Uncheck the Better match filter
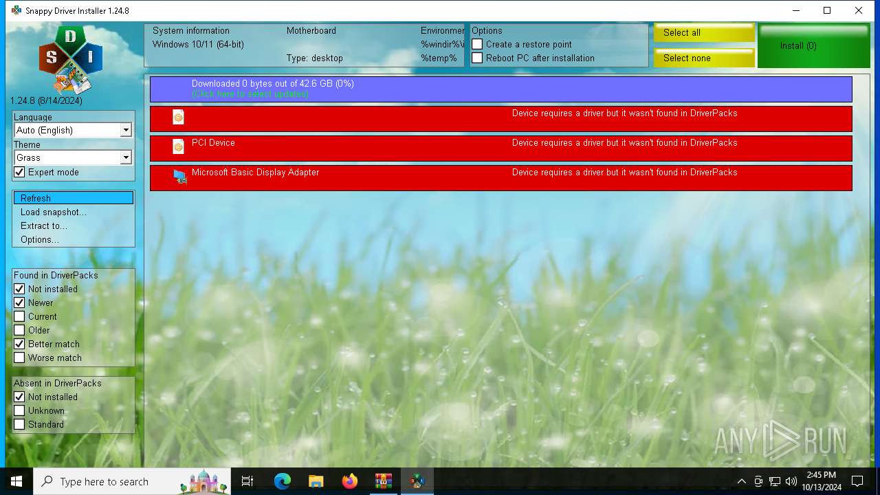The image size is (880, 495). click(x=19, y=344)
